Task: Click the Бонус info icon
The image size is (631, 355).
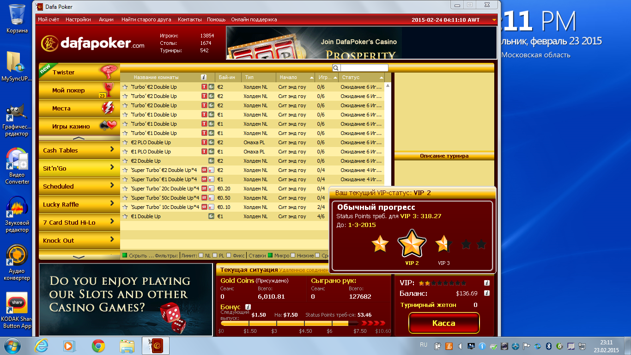Action: click(x=248, y=307)
